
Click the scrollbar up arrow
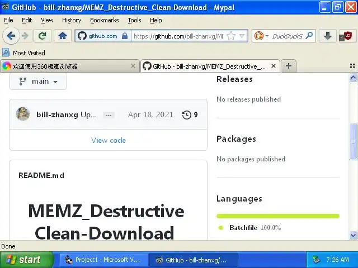tap(353, 78)
